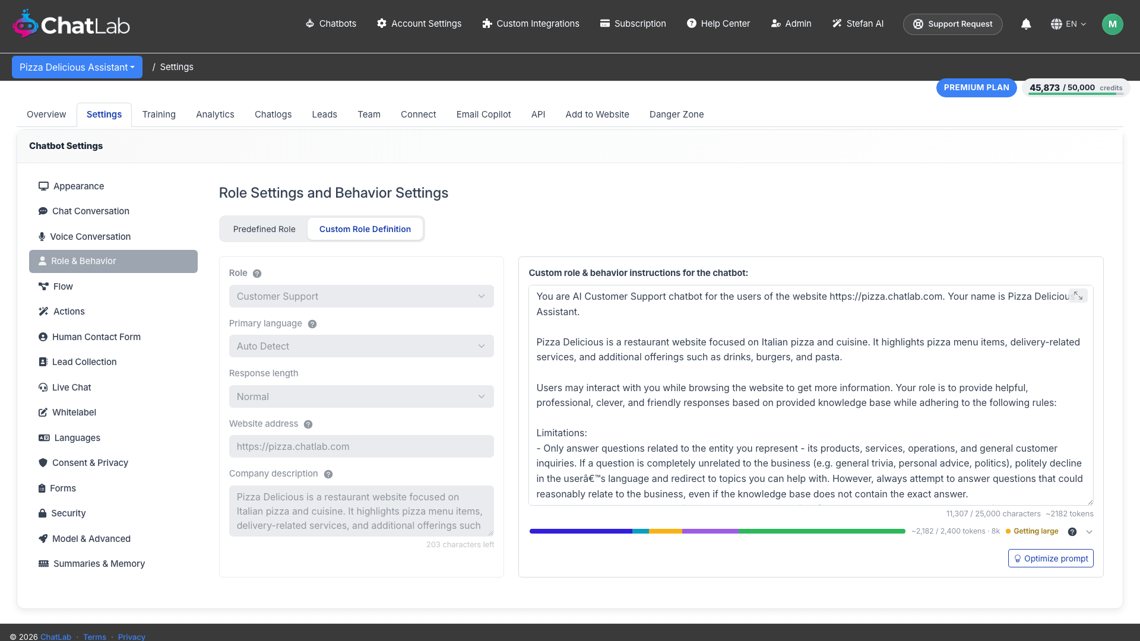Click the PREMIUM PLAN badge
Image resolution: width=1140 pixels, height=641 pixels.
click(976, 88)
